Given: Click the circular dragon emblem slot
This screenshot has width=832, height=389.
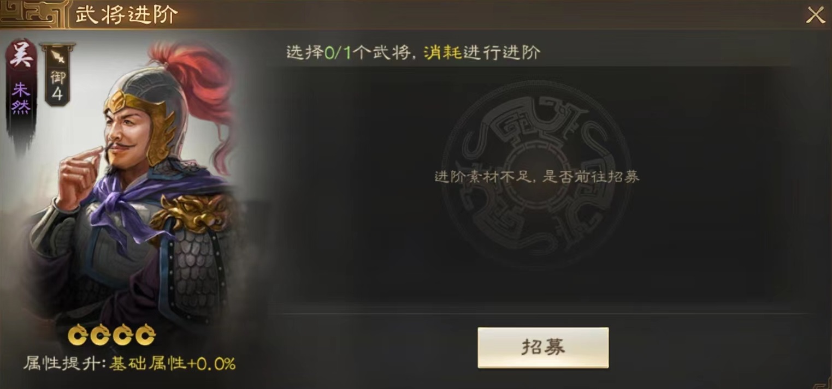Looking at the screenshot, I should pos(536,176).
